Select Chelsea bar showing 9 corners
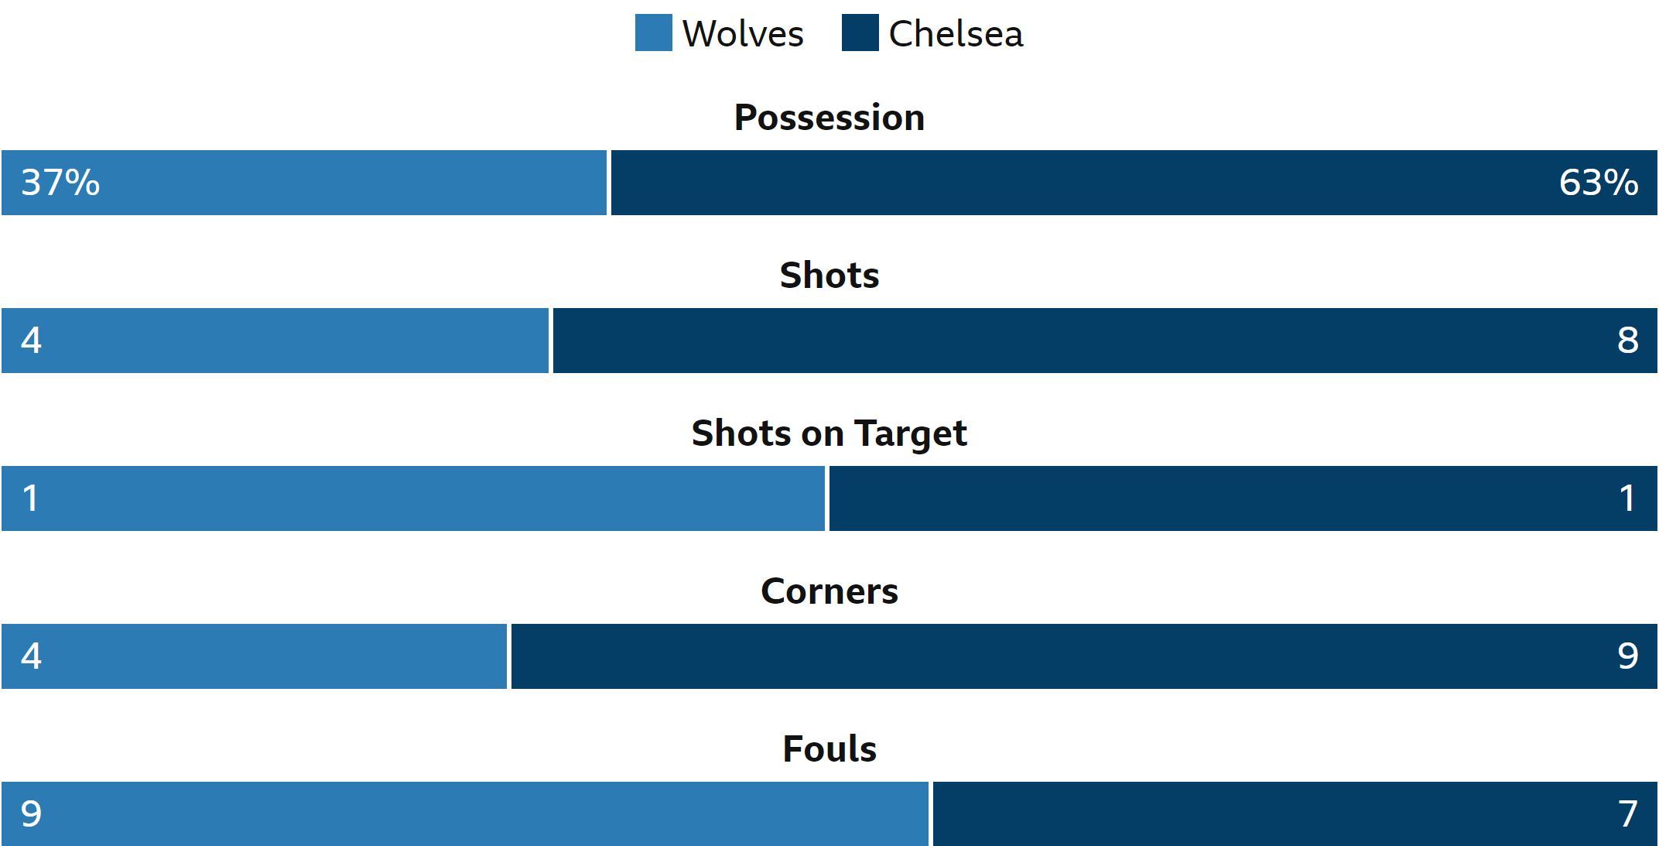1659x846 pixels. [1084, 656]
